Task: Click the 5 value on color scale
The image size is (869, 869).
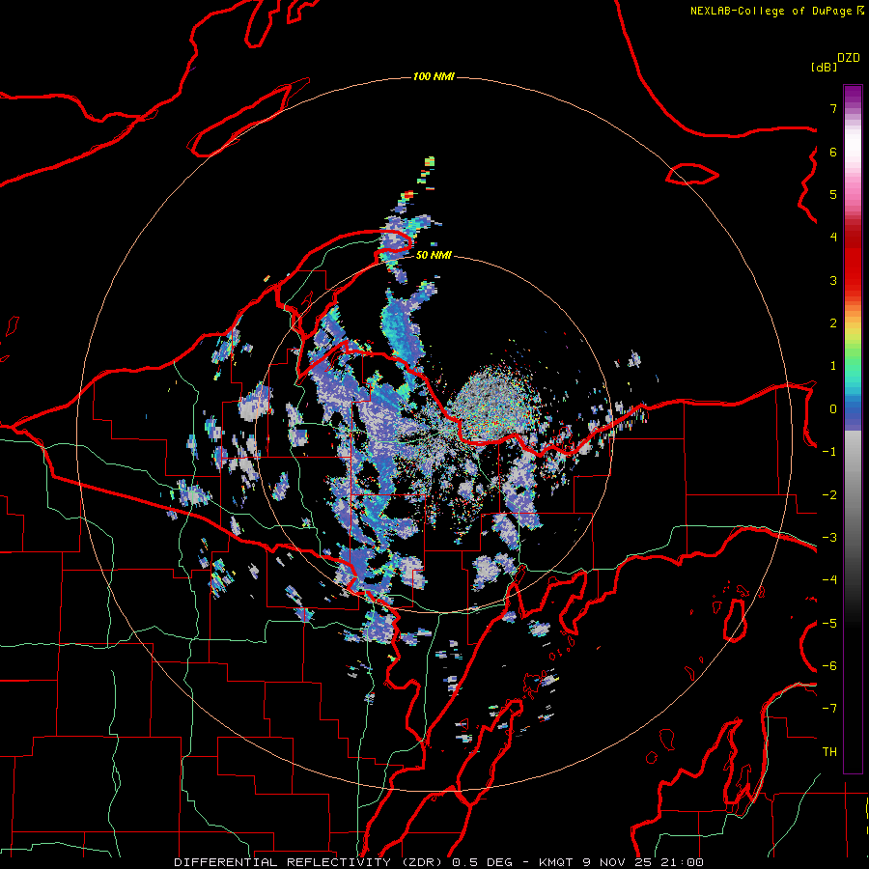Action: 833,194
